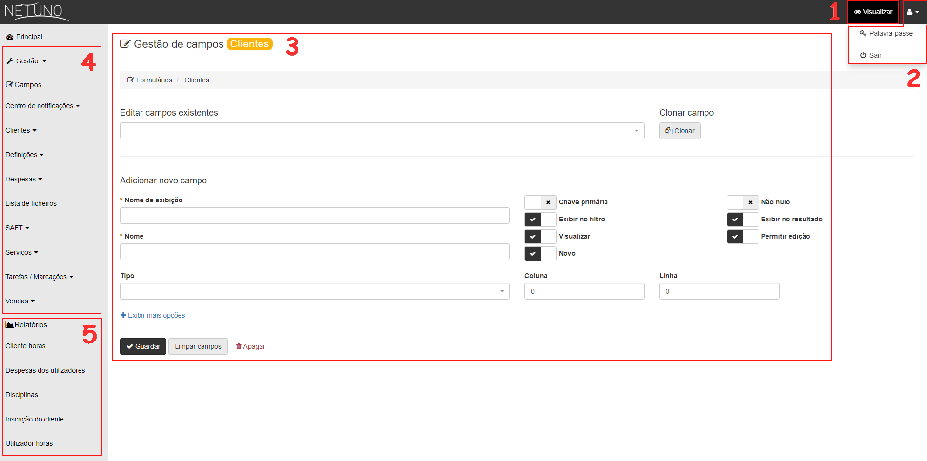Click Exibir mais opções link

[x=153, y=315]
